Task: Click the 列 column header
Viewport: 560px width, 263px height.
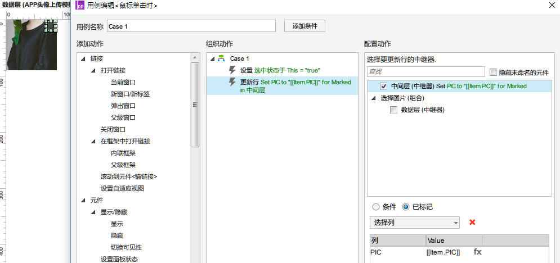Action: click(397, 240)
